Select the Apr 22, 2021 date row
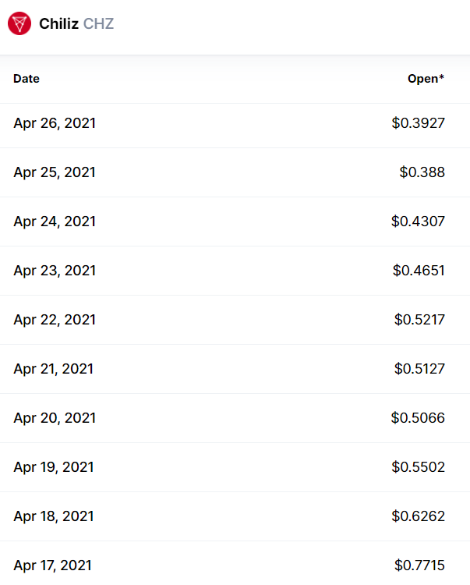Image resolution: width=470 pixels, height=585 pixels. tap(55, 320)
